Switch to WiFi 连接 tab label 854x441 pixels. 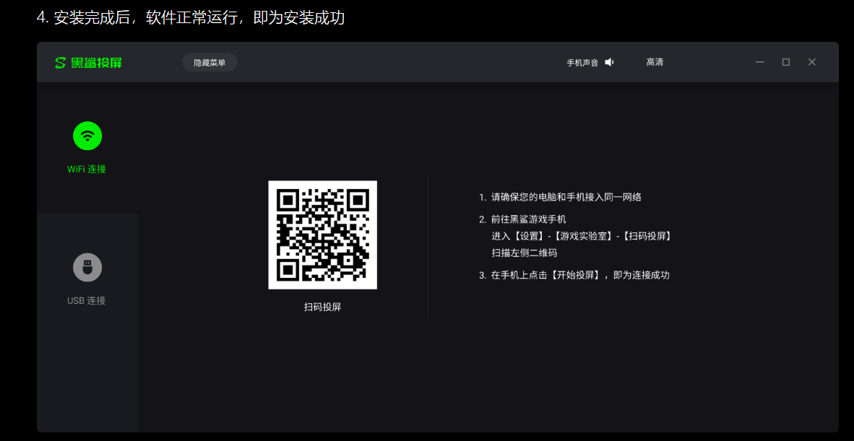pos(87,169)
